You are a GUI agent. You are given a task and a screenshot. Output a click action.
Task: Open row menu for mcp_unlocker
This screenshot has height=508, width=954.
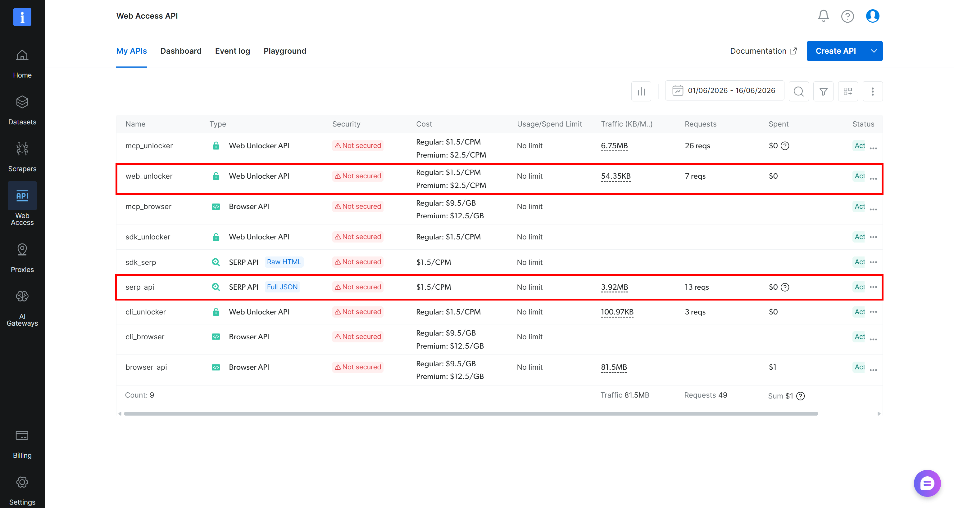873,148
